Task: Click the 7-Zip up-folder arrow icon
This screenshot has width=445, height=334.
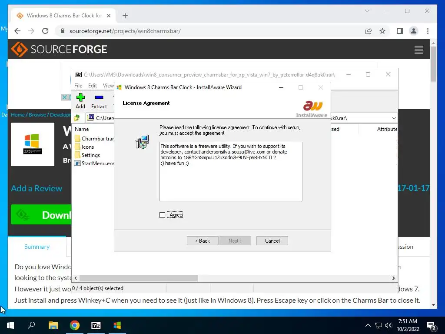Action: pyautogui.click(x=77, y=117)
